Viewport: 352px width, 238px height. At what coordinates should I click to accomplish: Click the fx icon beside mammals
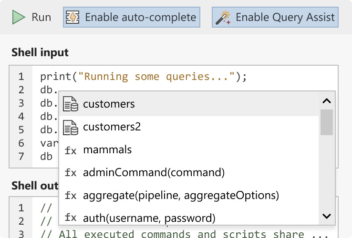tap(71, 150)
